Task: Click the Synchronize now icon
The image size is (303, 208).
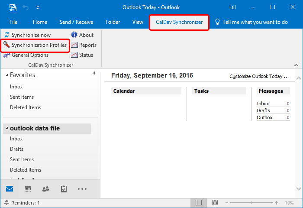Action: click(x=6, y=35)
